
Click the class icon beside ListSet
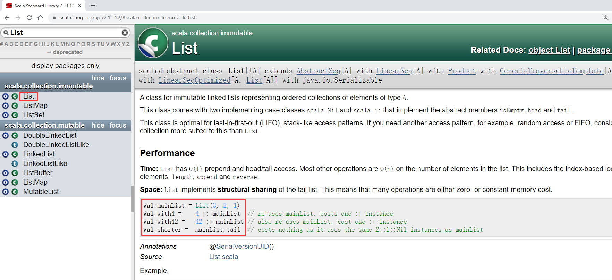pyautogui.click(x=15, y=115)
